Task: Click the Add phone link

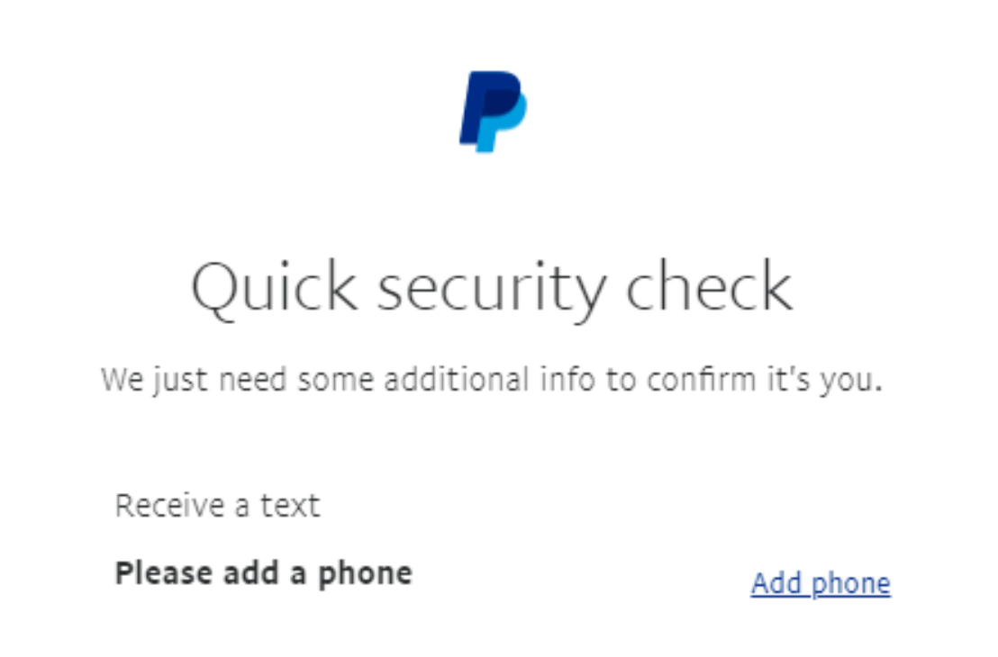Action: [821, 584]
